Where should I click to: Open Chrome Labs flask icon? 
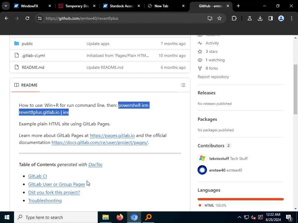point(249,18)
